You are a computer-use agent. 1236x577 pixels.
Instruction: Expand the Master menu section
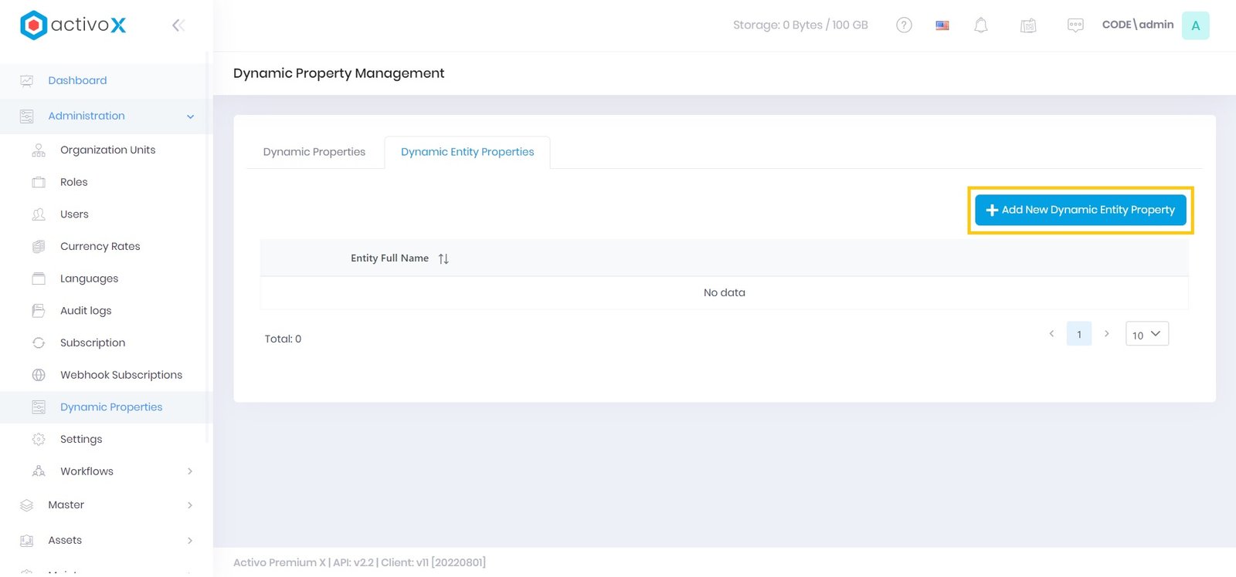(190, 505)
